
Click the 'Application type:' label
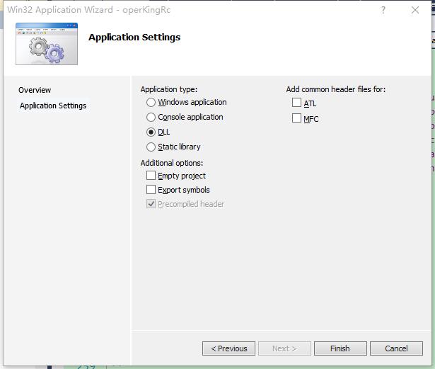point(168,89)
